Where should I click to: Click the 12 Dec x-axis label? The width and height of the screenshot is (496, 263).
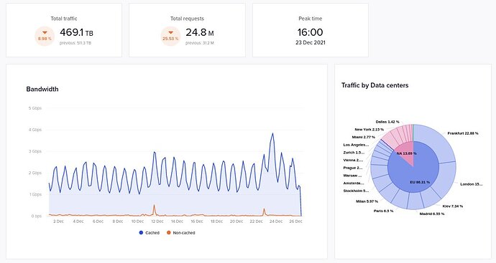click(x=157, y=221)
